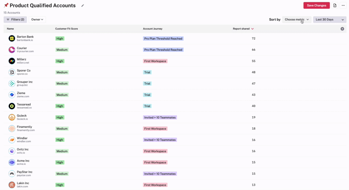Click the Zieme account name

pyautogui.click(x=21, y=93)
